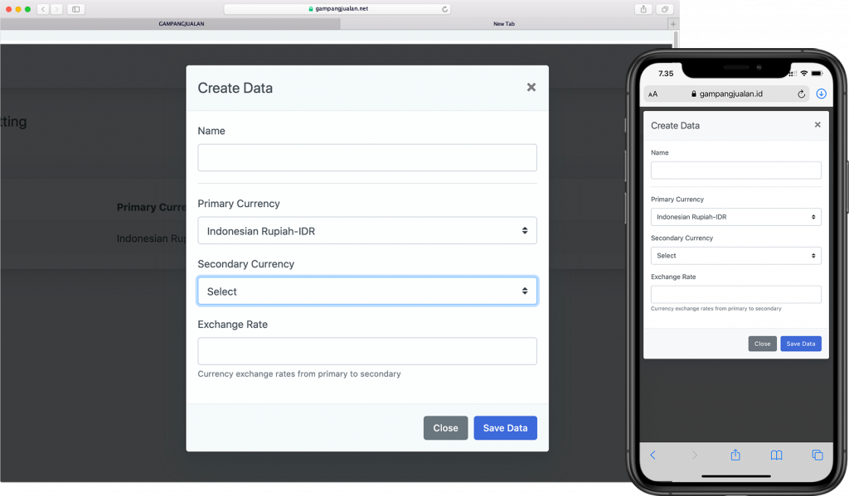Tap the share icon in the mobile toolbar
This screenshot has height=496, width=849.
click(x=735, y=455)
